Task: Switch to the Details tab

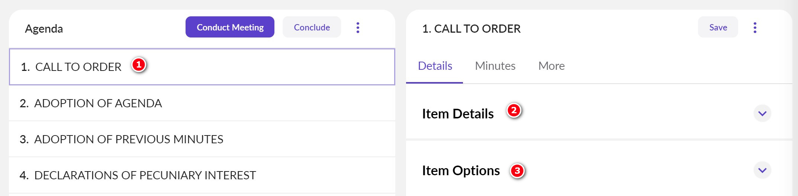Action: tap(435, 66)
